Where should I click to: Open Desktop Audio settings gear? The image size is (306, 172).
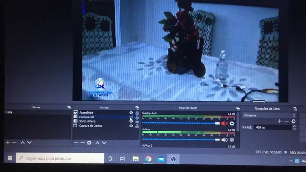click(x=232, y=123)
